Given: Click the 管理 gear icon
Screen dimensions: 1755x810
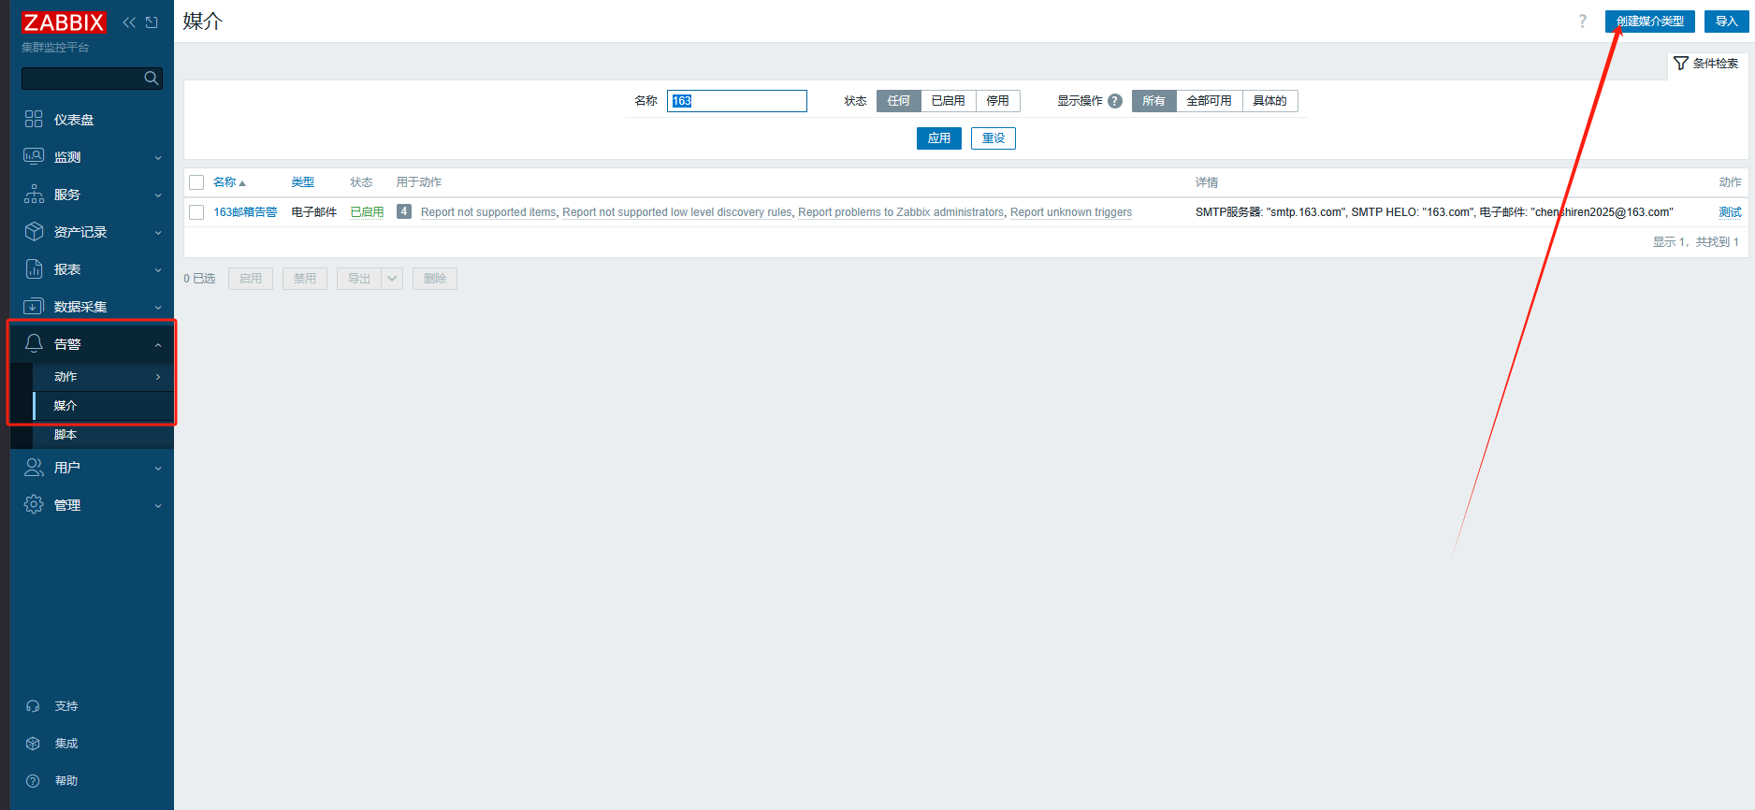Looking at the screenshot, I should [34, 504].
